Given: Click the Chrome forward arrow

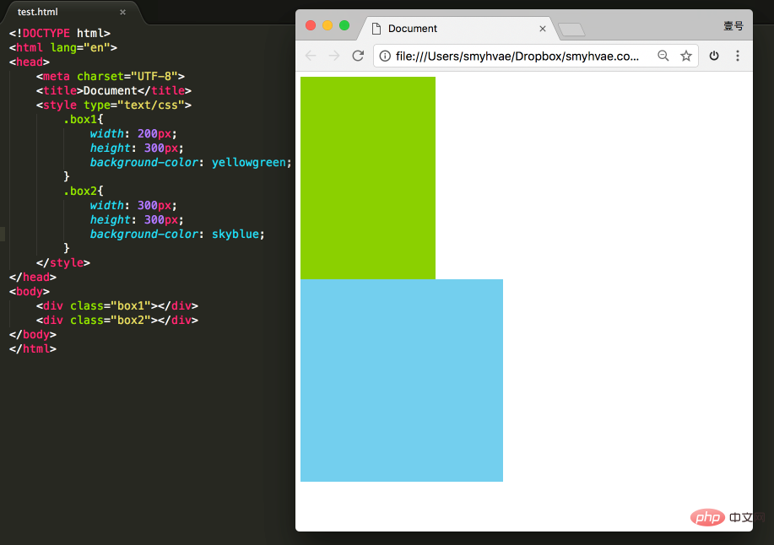Looking at the screenshot, I should (x=334, y=56).
